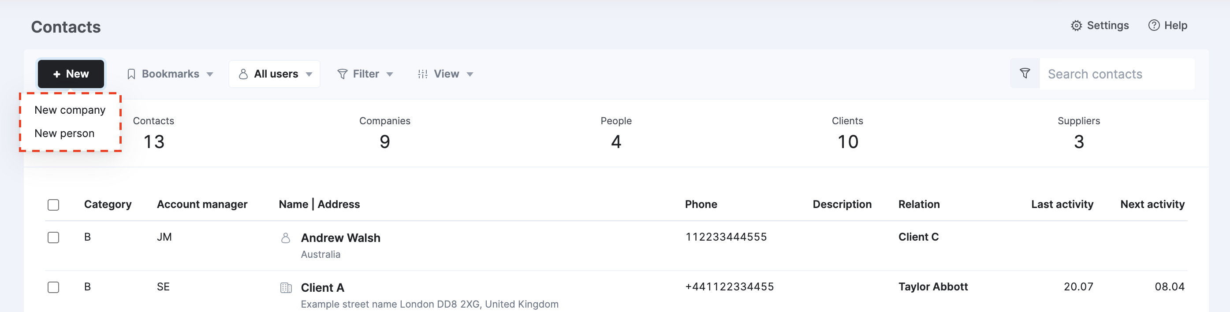Expand the View dropdown arrow
This screenshot has height=312, width=1230.
[470, 74]
